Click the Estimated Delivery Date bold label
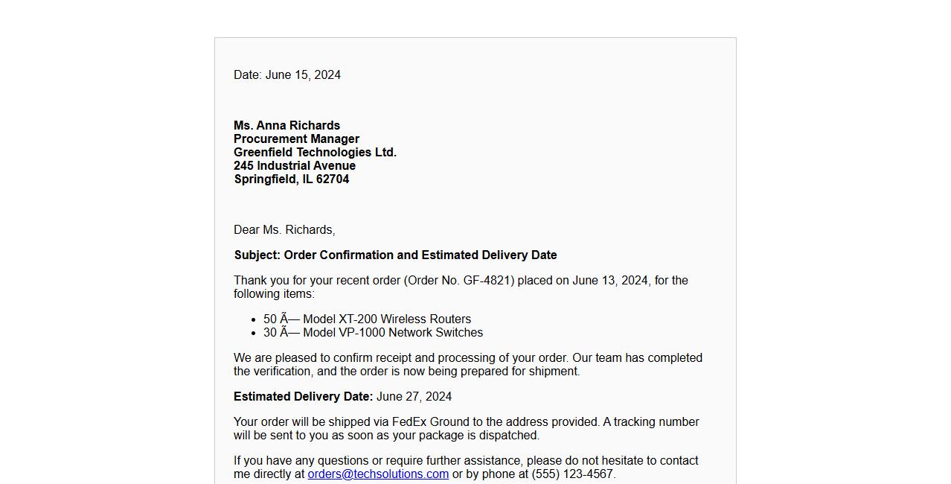The image size is (951, 484). 303,397
